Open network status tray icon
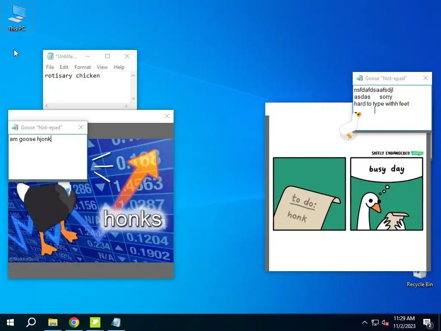Image resolution: width=441 pixels, height=331 pixels. (x=375, y=322)
